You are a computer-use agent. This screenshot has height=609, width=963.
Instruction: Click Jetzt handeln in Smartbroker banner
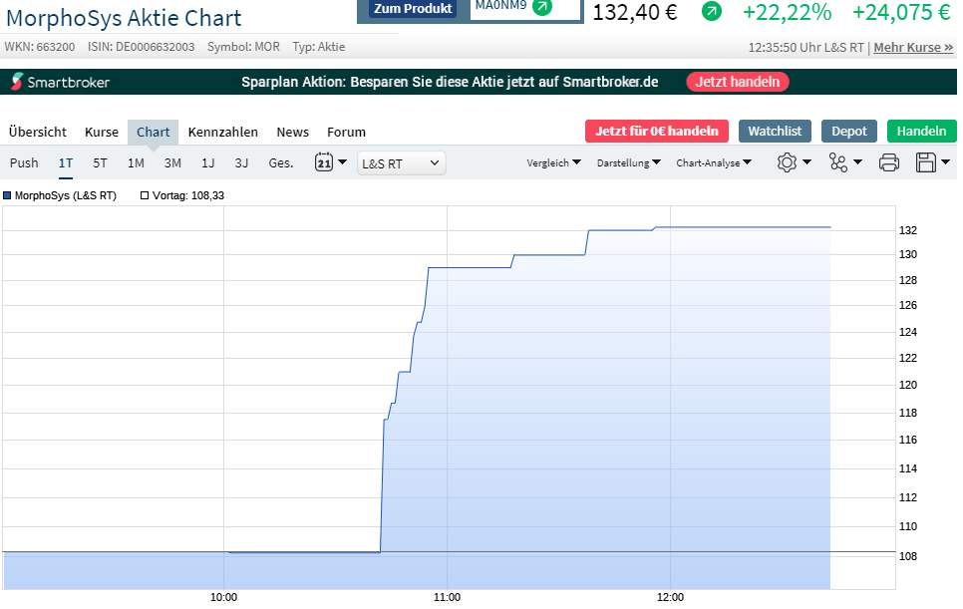point(737,82)
